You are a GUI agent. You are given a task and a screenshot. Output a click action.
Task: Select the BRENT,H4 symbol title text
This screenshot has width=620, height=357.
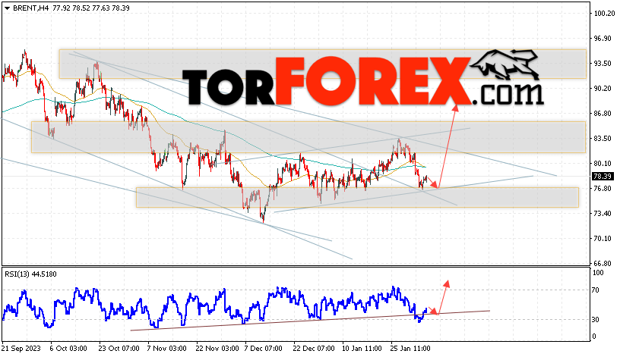pos(31,8)
